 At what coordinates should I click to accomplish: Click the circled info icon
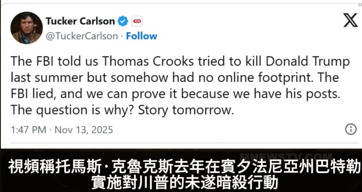351,129
